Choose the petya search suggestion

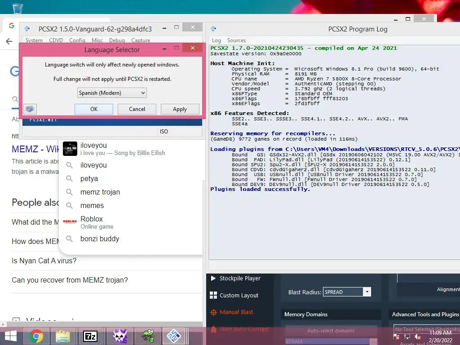tap(131, 179)
